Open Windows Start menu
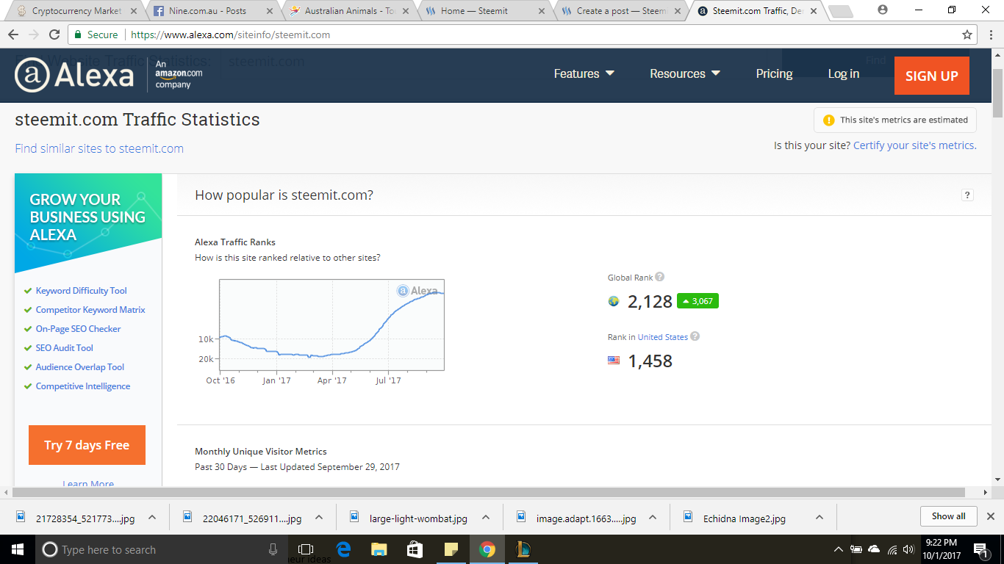The image size is (1004, 564). tap(17, 549)
